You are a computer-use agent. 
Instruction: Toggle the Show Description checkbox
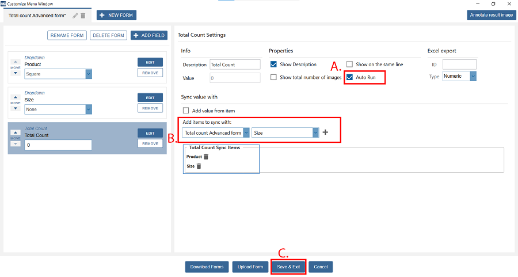pos(274,64)
